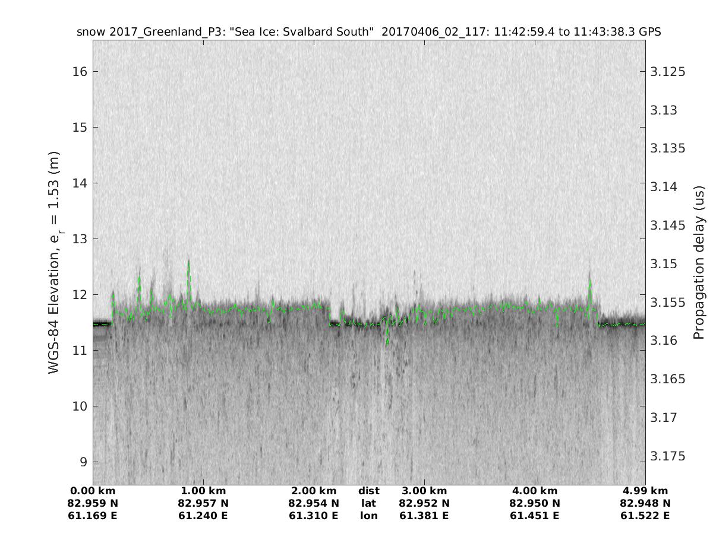The width and height of the screenshot is (713, 534).
Task: Click the 'lat' axis legend text
Action: click(368, 503)
